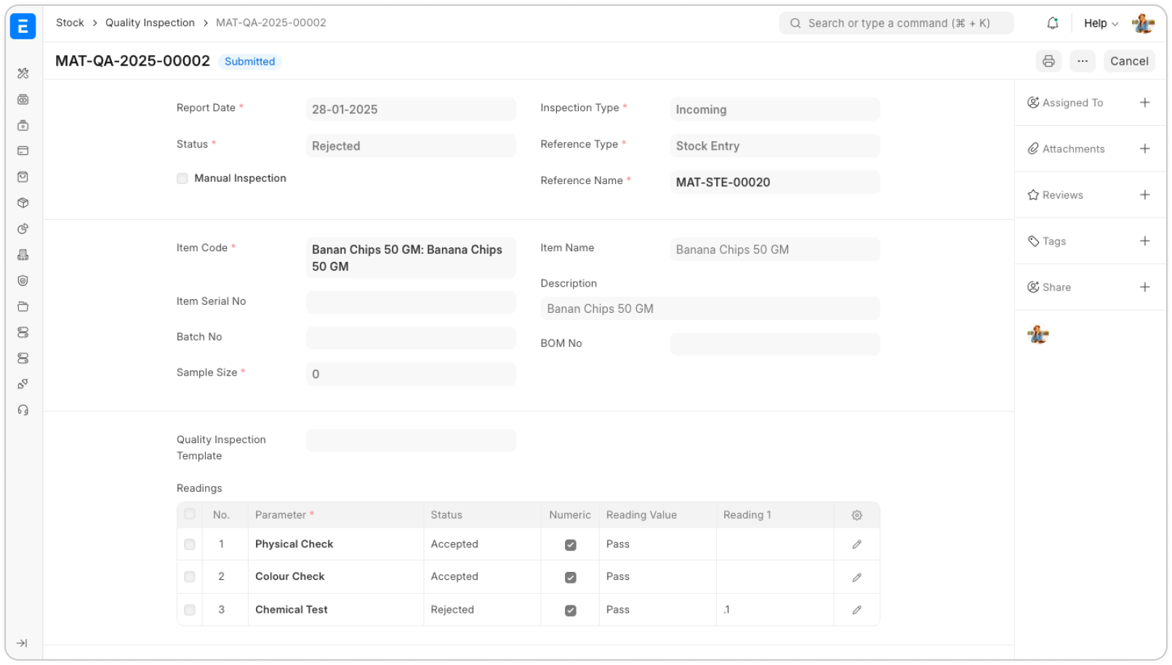1172x665 pixels.
Task: Add an attachment with the plus
Action: tap(1145, 148)
